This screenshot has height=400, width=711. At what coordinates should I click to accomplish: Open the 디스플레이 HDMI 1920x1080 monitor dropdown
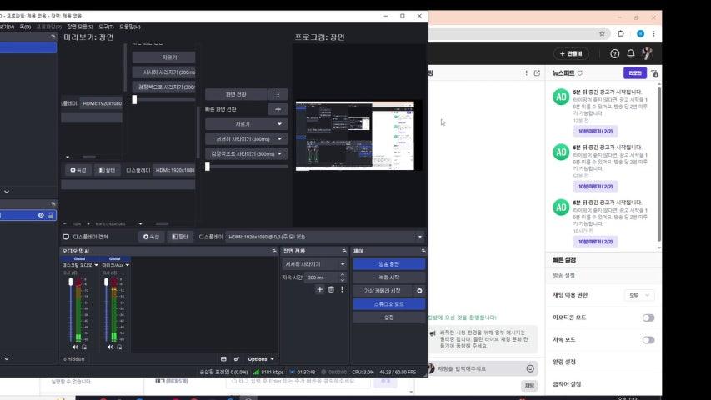pyautogui.click(x=325, y=237)
